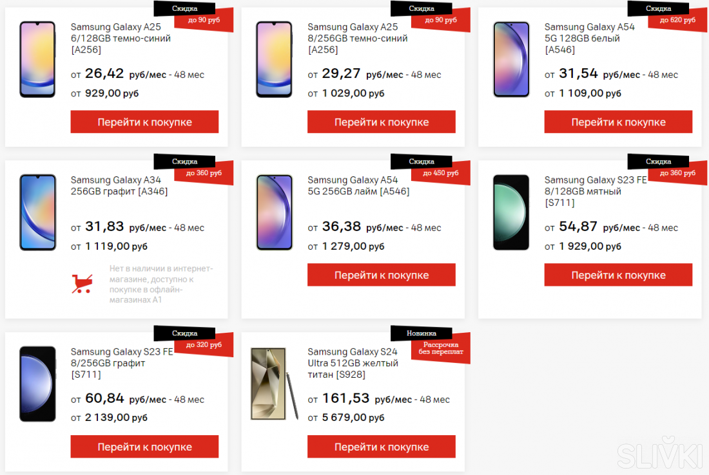Click the Galaxy A25 6/128GB phone image
Screen dimensions: 709x475
[x=37, y=59]
